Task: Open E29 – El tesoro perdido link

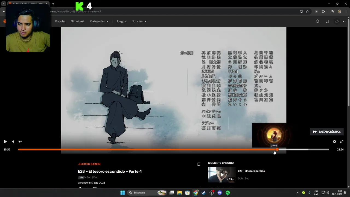Action: pos(251,171)
